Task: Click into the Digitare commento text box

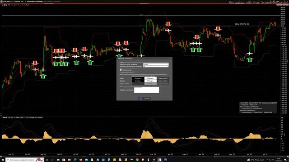Action: point(146,90)
